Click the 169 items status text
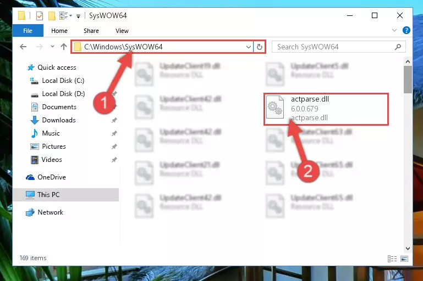The image size is (423, 281). tap(33, 258)
